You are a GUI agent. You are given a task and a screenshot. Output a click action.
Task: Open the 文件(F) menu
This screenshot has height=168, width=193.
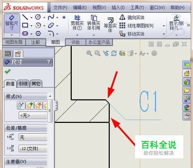click(60, 8)
